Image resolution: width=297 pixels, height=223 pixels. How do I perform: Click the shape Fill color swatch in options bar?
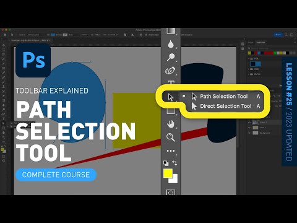[x=53, y=35]
